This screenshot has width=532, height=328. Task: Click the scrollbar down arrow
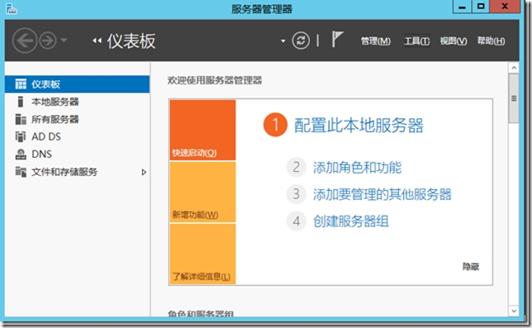pyautogui.click(x=514, y=311)
